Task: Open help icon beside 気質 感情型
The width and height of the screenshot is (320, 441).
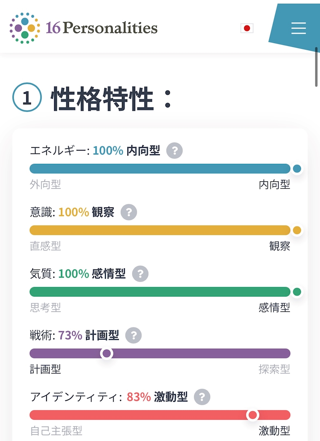Action: pos(140,274)
